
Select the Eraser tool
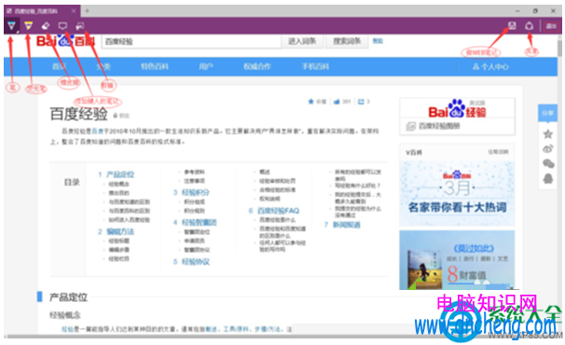46,25
